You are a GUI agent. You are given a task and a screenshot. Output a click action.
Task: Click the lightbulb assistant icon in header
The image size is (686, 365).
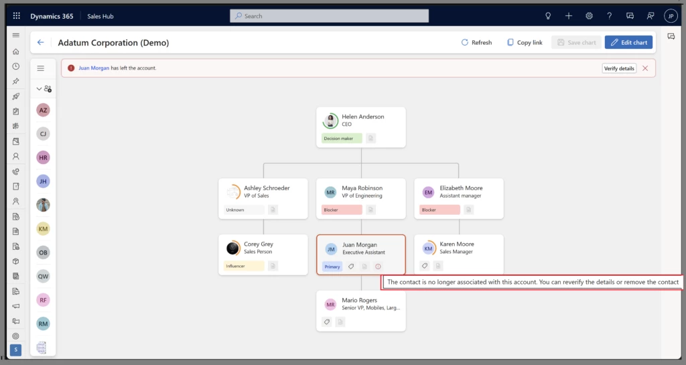pyautogui.click(x=548, y=15)
